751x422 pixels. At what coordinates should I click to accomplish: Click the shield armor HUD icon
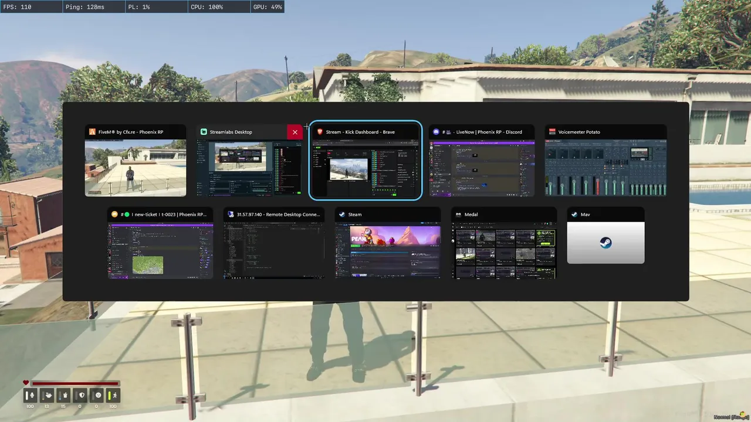click(82, 396)
